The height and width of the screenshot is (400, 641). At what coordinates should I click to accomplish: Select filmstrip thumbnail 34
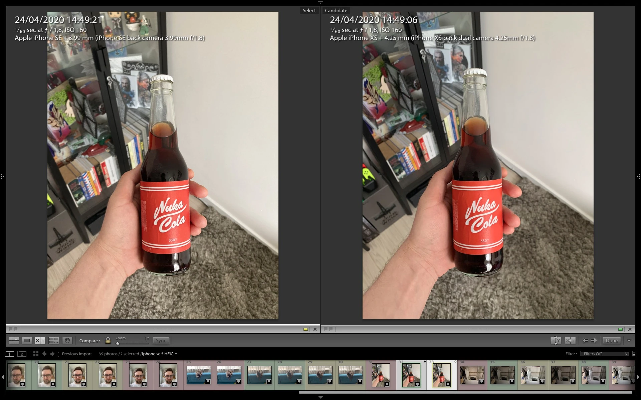(x=472, y=375)
